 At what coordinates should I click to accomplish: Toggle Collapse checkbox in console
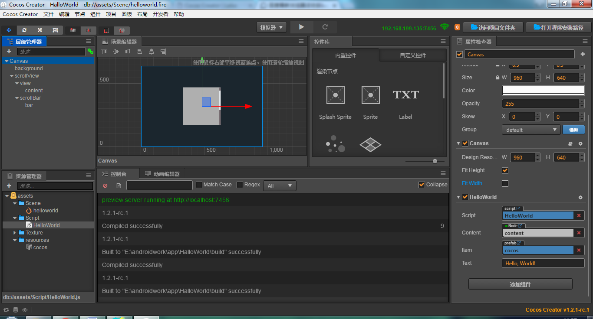422,185
